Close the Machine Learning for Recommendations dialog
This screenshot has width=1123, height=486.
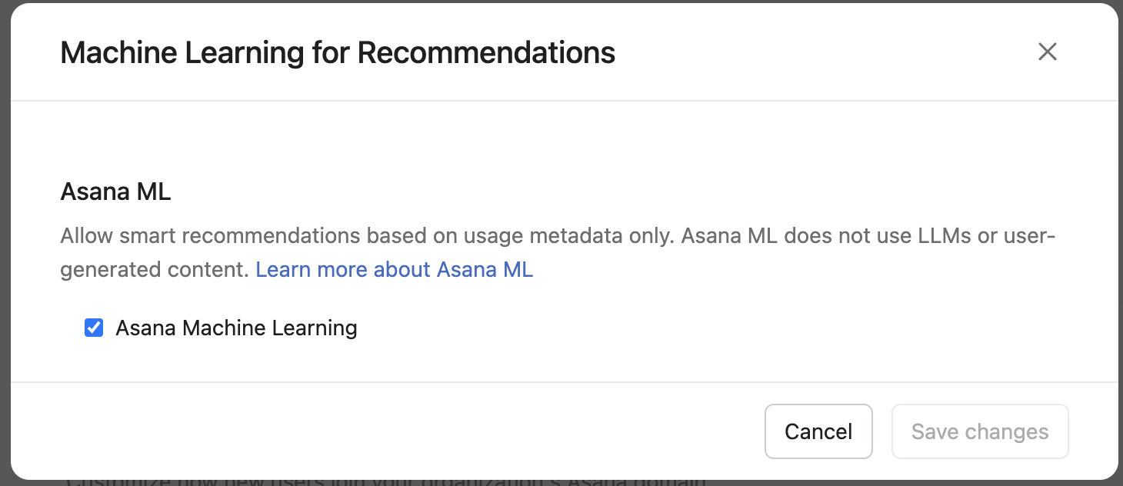click(1048, 52)
